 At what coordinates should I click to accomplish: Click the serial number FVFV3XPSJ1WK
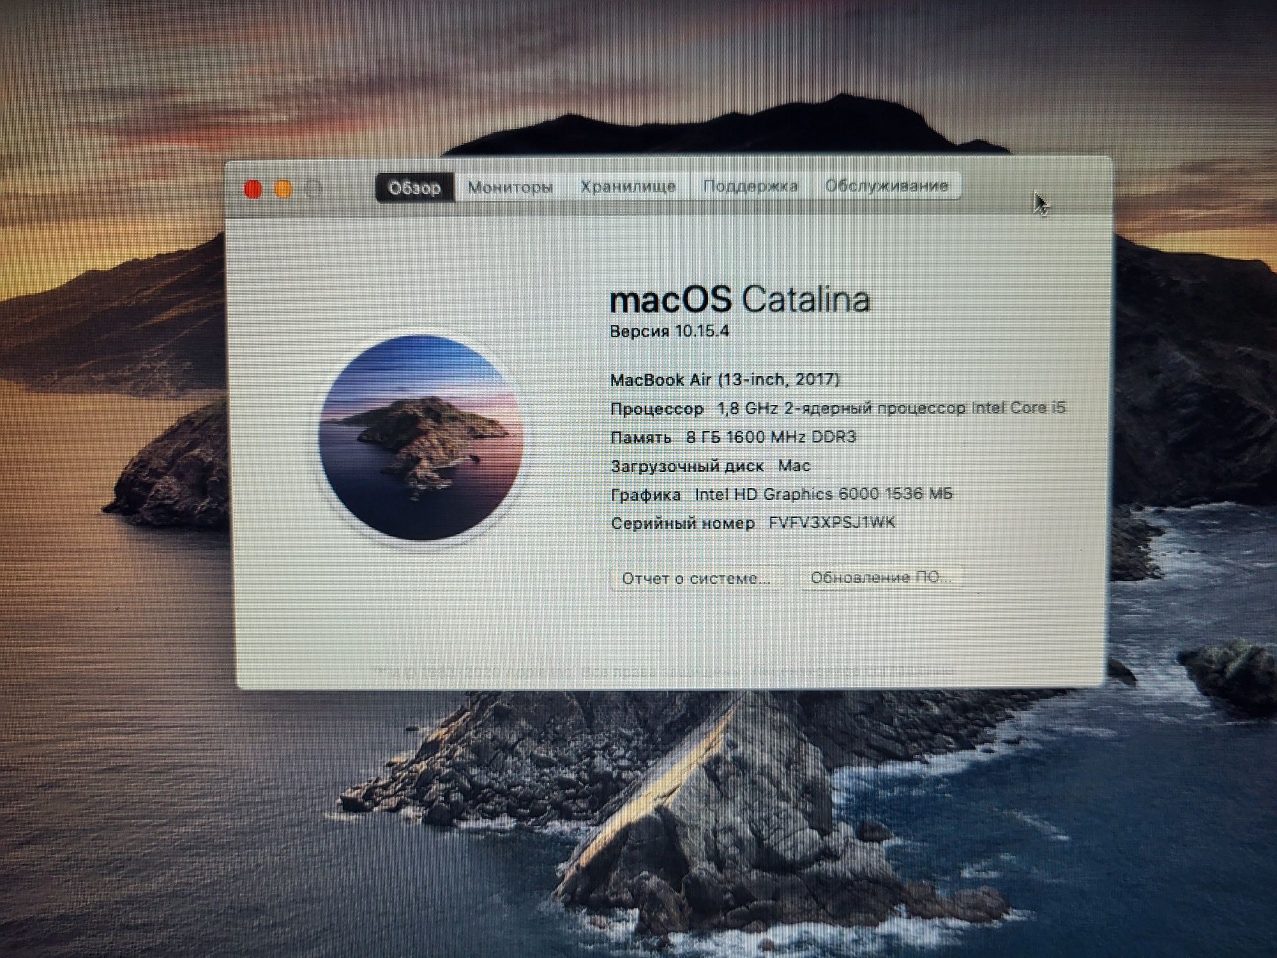(x=832, y=522)
